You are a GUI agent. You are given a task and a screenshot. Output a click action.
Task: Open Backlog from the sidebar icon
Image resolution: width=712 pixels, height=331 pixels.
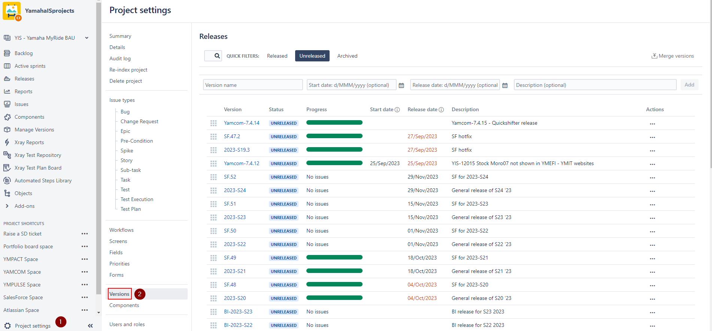click(x=7, y=53)
